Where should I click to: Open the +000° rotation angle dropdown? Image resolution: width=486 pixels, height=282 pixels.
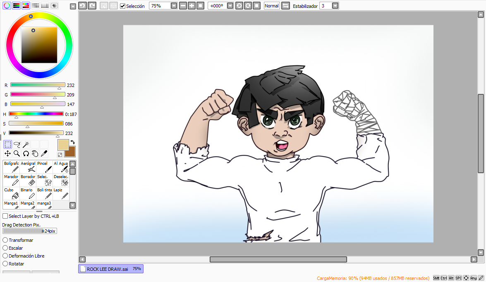pos(230,5)
